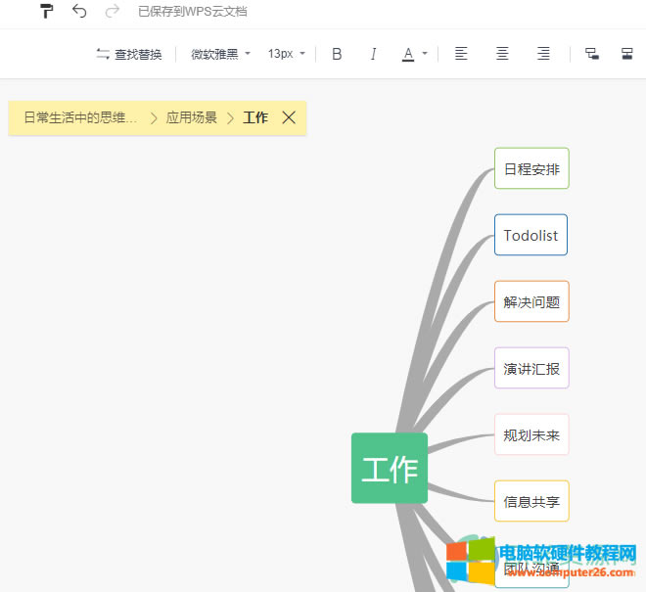
Task: Click the rightmost toolbar layout icon
Action: 627,54
